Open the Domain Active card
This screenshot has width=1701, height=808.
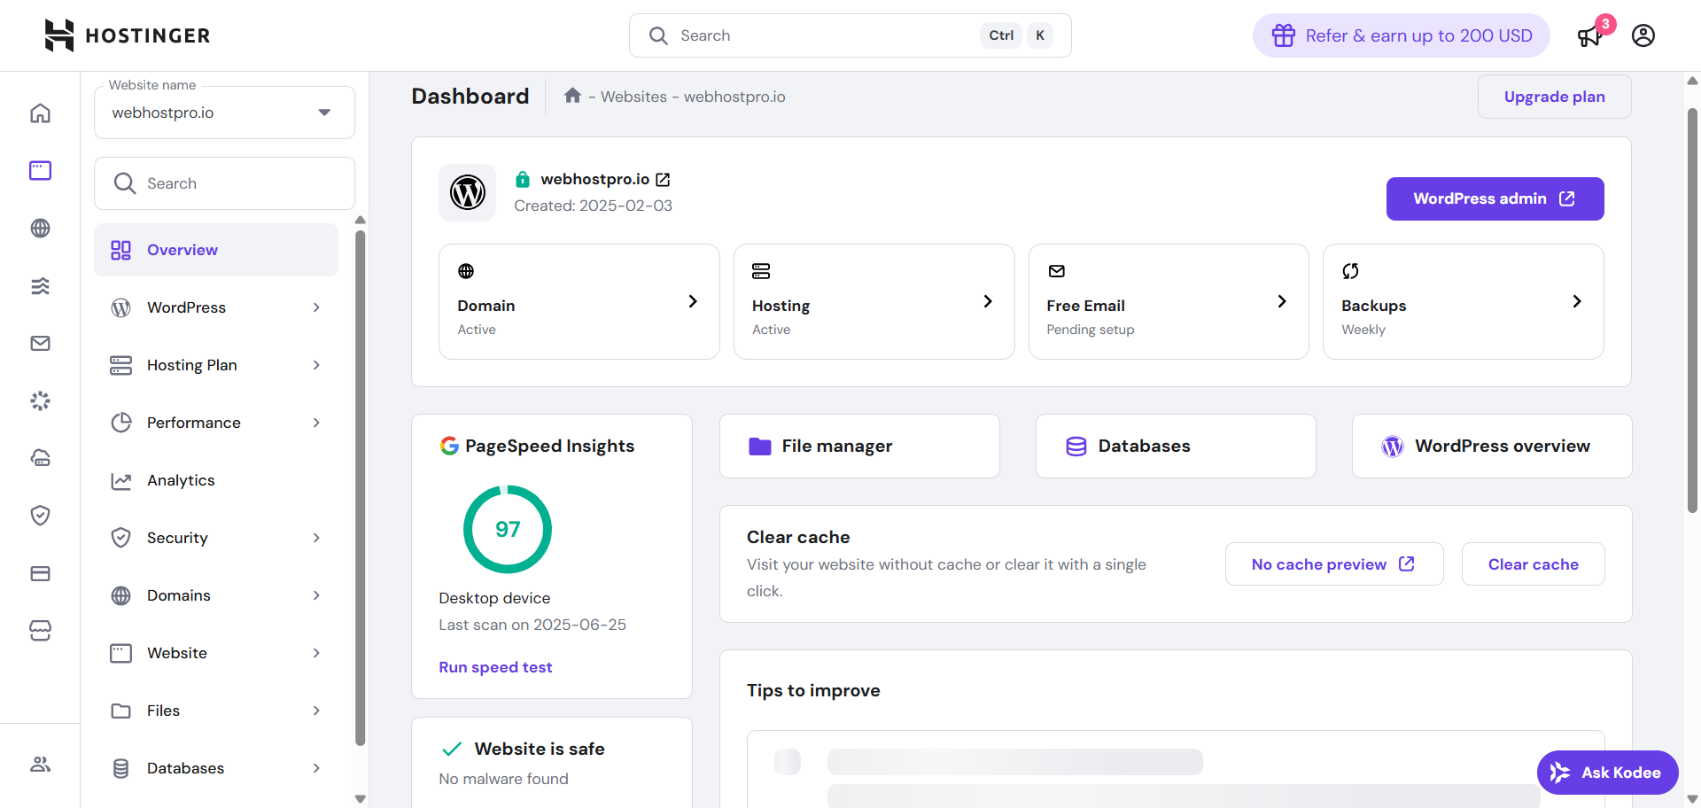coord(579,301)
